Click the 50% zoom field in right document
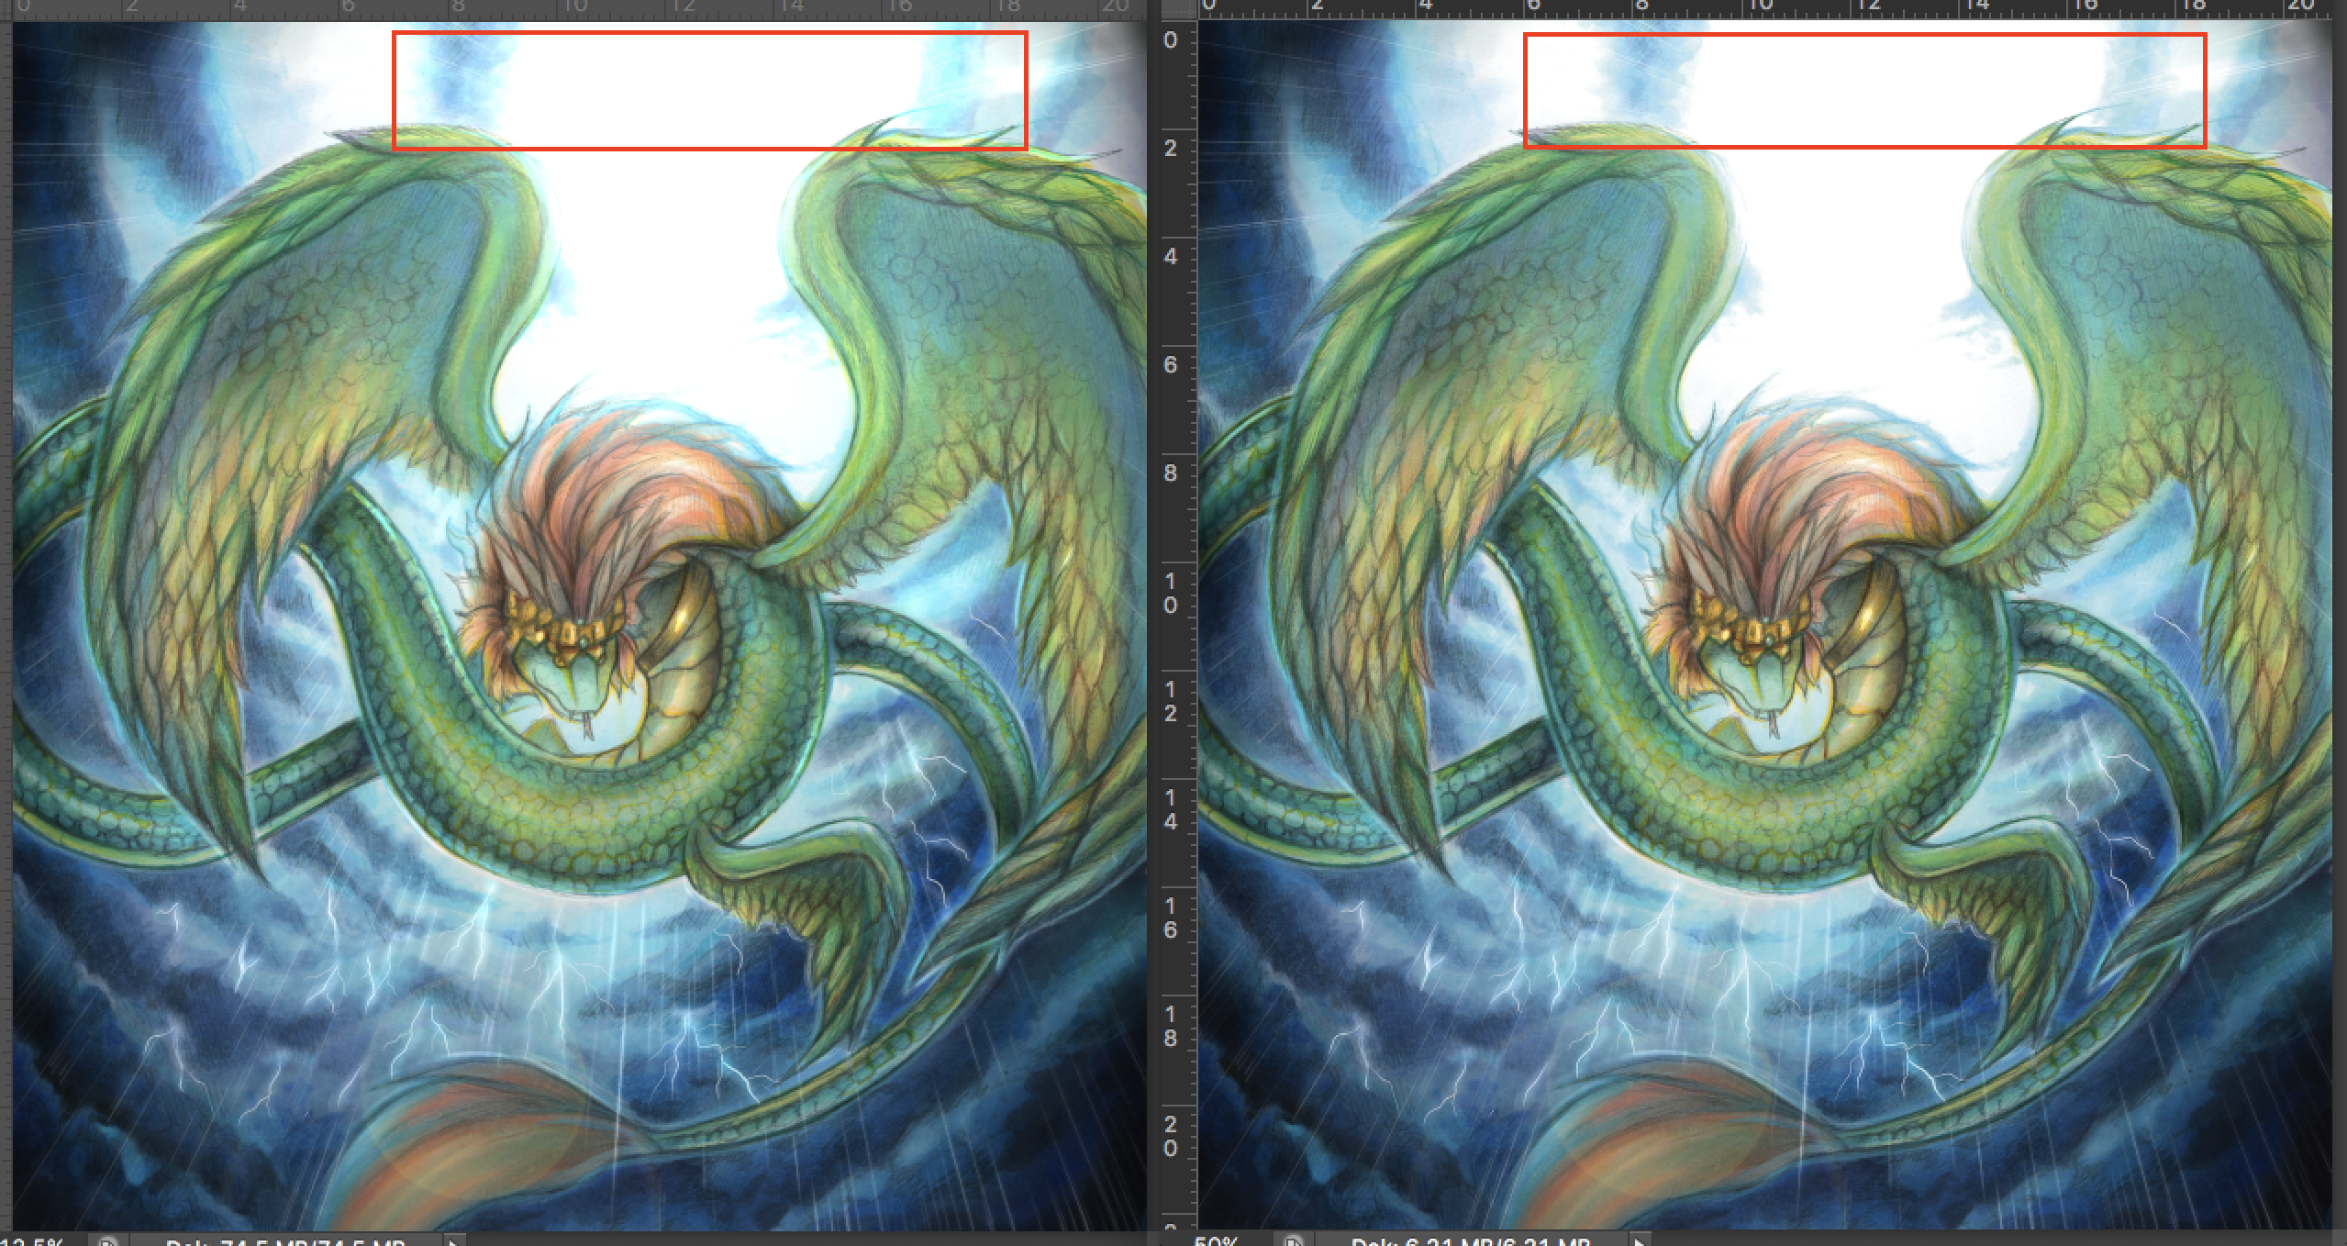This screenshot has height=1246, width=2347. click(1218, 1241)
